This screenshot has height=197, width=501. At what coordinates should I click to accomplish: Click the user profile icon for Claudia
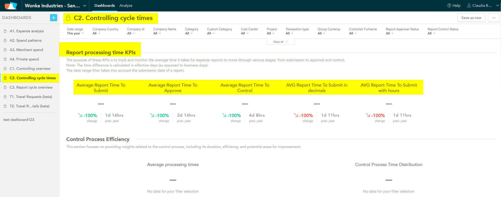pyautogui.click(x=469, y=5)
